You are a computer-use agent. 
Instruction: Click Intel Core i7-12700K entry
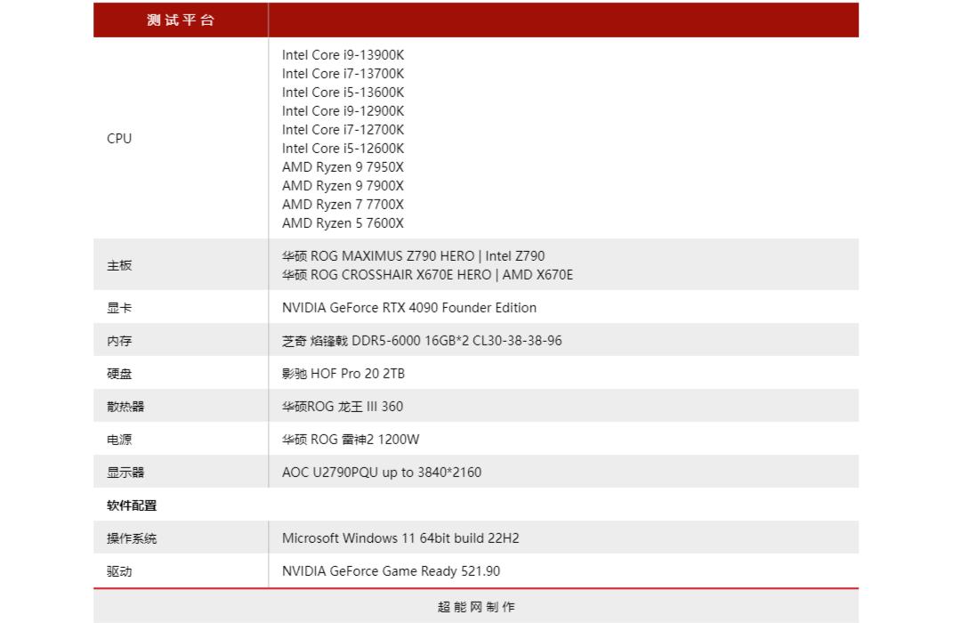343,129
